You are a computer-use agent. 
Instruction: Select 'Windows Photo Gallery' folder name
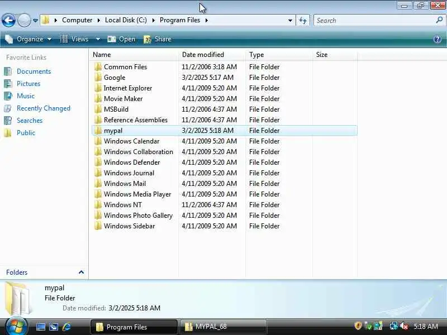(x=138, y=216)
